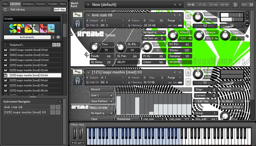Screen dimensions: 256x146
Task: Click the Kreate Instruments button
Action: [27, 37]
